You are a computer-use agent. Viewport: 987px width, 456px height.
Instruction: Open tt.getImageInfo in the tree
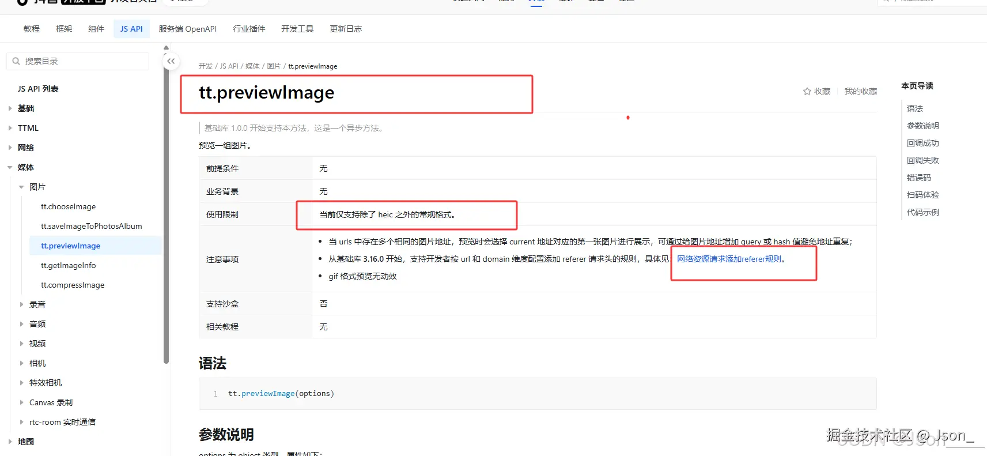(x=68, y=265)
